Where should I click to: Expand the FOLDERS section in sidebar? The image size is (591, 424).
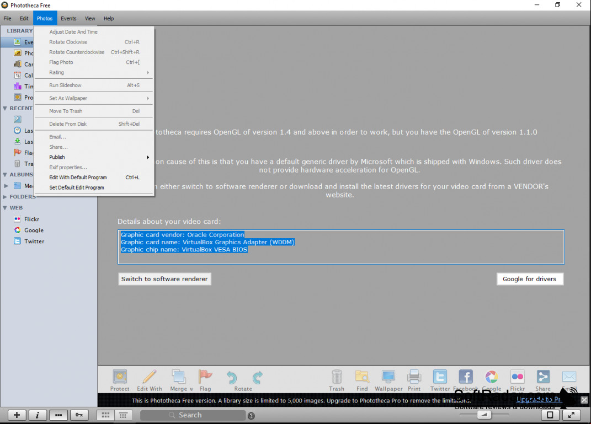[x=5, y=196]
